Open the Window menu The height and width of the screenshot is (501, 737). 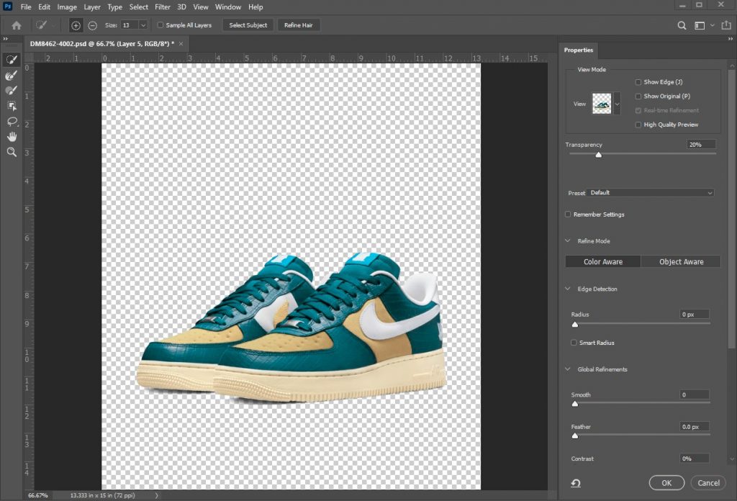point(228,7)
